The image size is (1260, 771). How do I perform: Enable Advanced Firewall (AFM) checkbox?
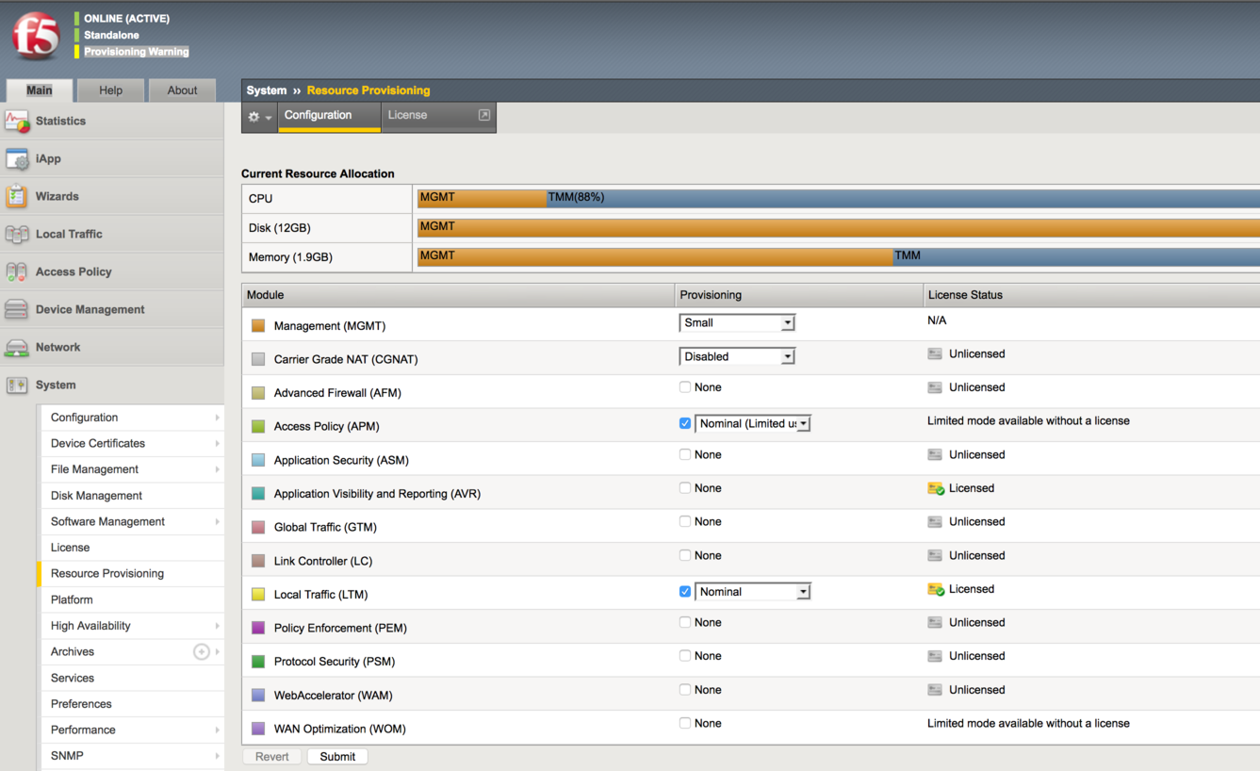tap(685, 387)
